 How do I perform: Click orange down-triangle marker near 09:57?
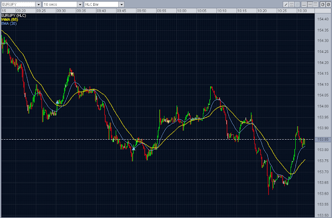[x=168, y=122]
